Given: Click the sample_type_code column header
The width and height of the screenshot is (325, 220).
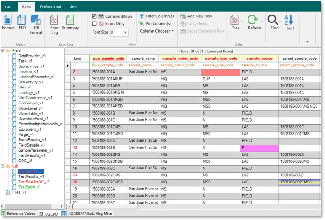Looking at the screenshot, I should click(221, 59).
